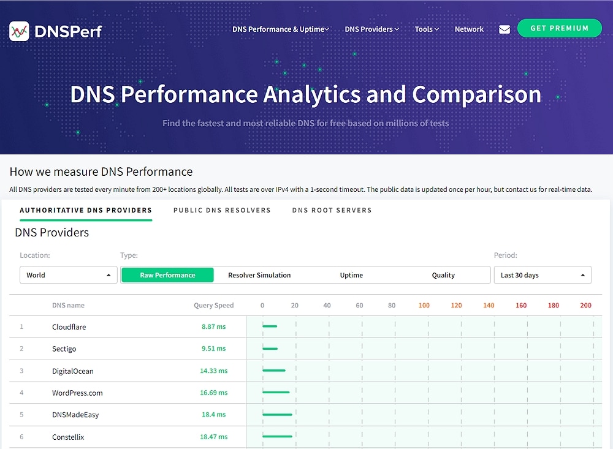Click the How we measure DNS Performance heading
The image size is (613, 449).
tap(101, 172)
